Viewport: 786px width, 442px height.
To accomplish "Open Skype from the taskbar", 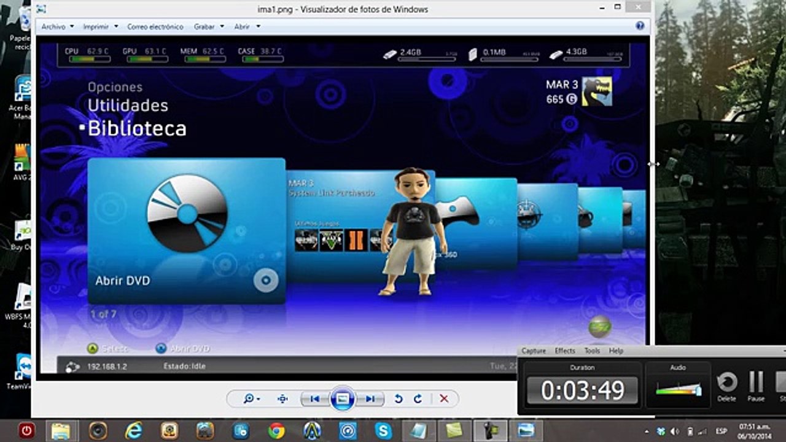I will (384, 431).
